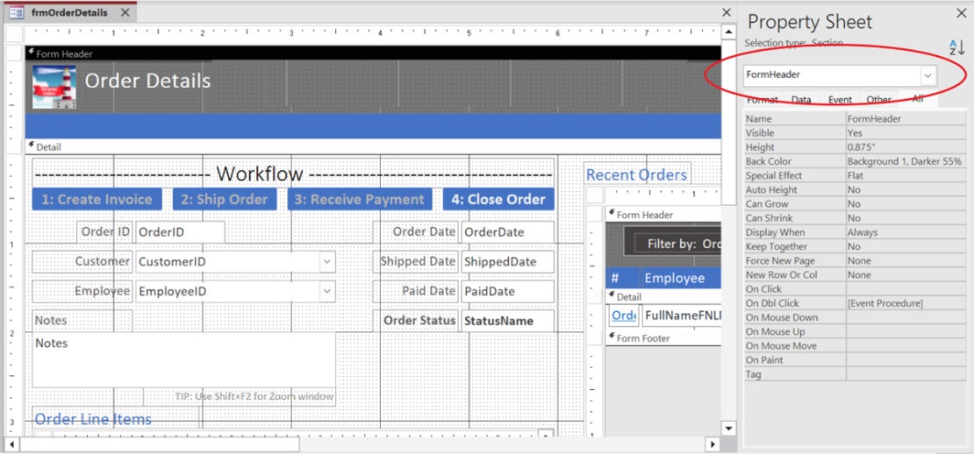The image size is (974, 454).
Task: Click the Can Grow property No value
Action: click(x=906, y=204)
